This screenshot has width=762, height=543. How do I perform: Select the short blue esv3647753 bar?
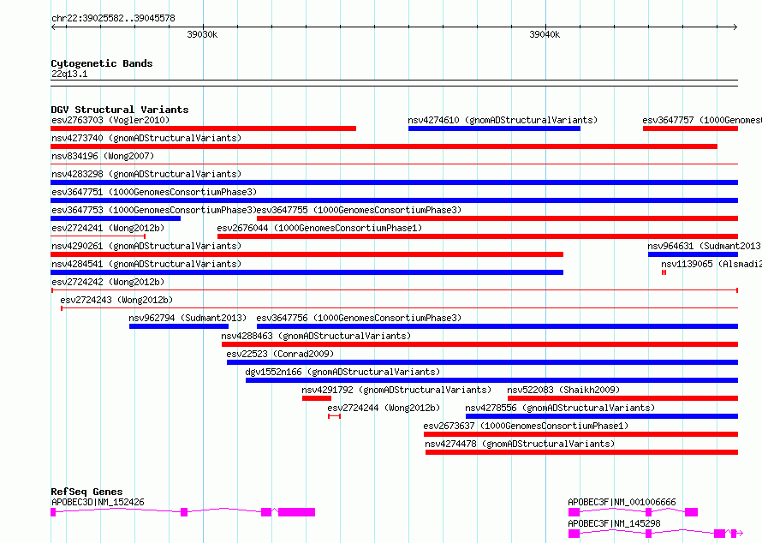pyautogui.click(x=116, y=218)
